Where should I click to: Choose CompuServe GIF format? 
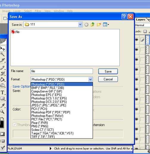coord(62,91)
